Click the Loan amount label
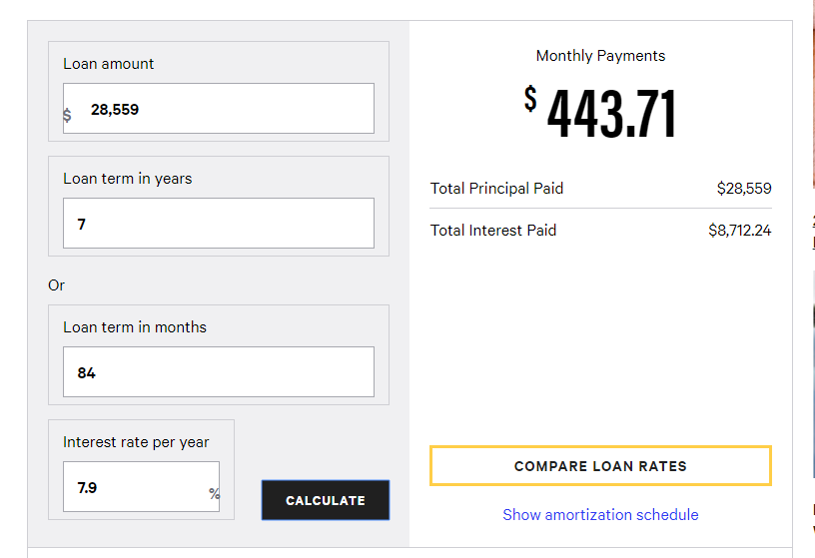Screen dimensions: 815x558 (x=108, y=63)
